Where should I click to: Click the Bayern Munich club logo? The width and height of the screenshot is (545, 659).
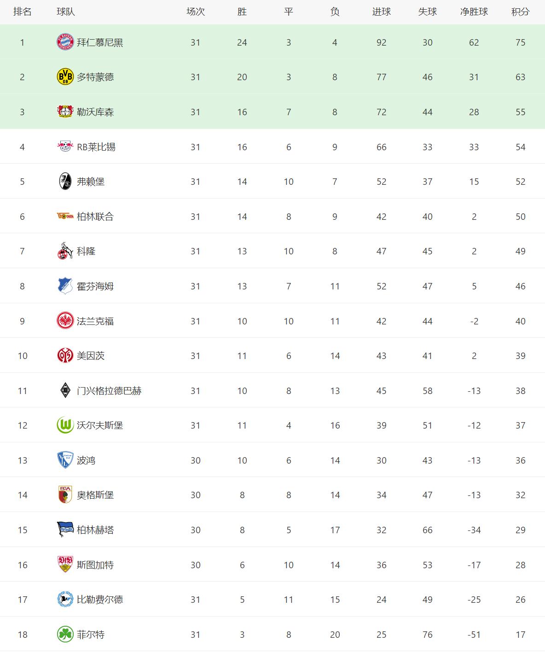[65, 42]
